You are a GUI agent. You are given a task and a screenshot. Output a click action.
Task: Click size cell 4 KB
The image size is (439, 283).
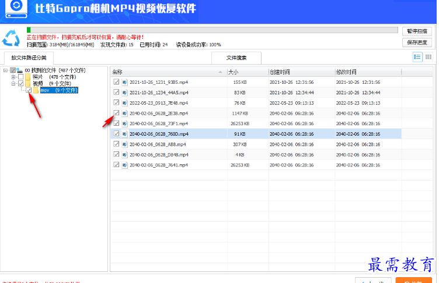coord(240,155)
